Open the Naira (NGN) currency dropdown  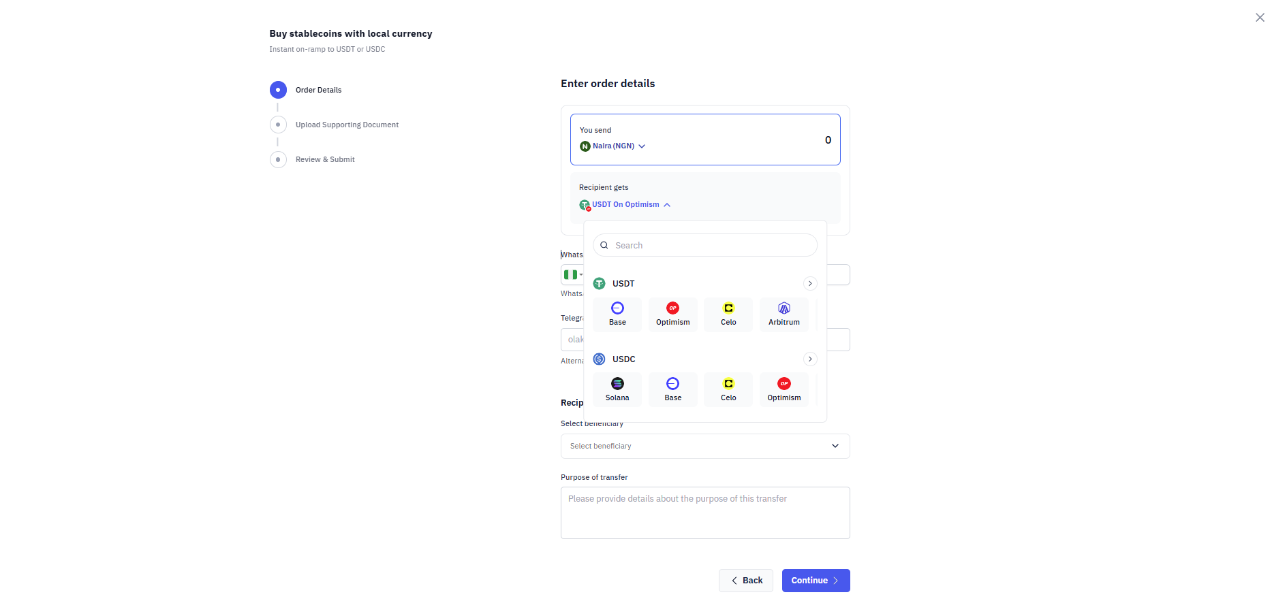(x=613, y=146)
